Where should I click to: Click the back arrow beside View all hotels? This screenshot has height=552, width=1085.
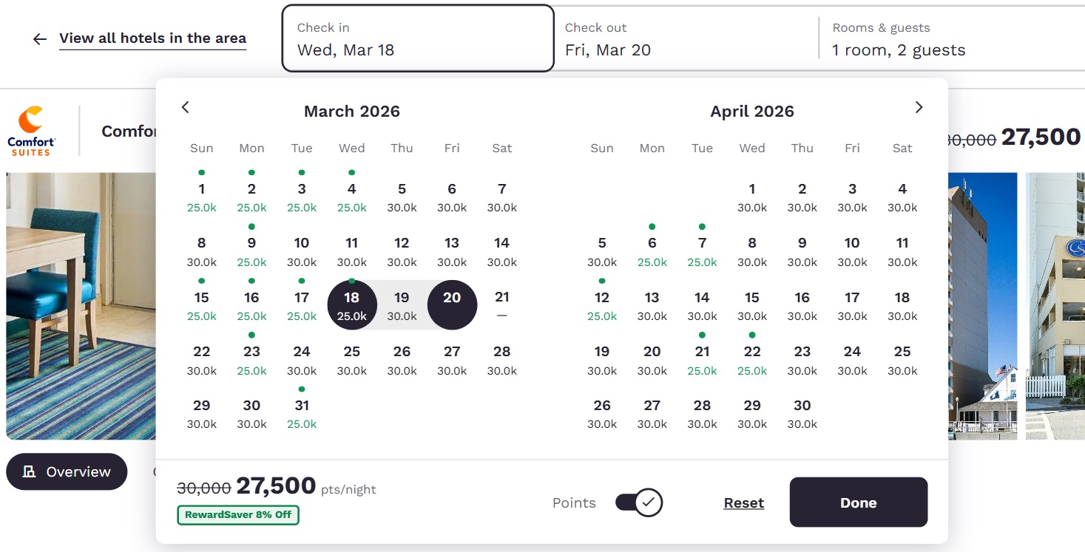38,39
